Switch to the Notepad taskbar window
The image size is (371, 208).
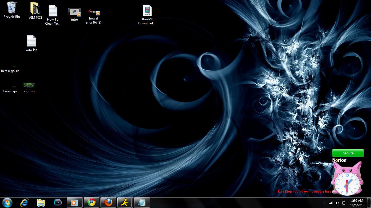pos(142,203)
